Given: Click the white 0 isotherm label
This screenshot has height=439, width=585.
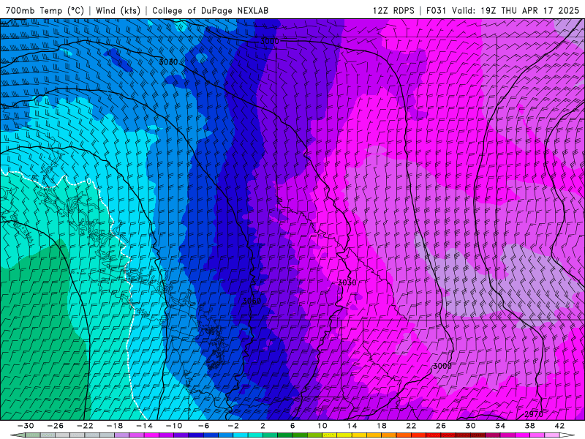Looking at the screenshot, I should point(88,181).
